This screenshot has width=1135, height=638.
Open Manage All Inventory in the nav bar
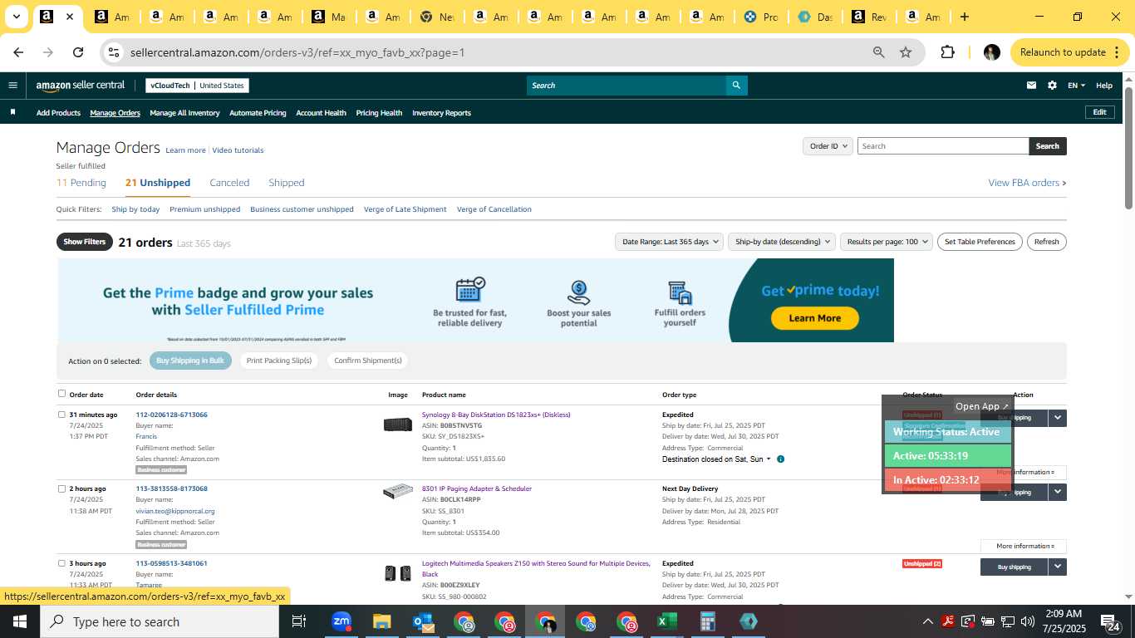[184, 113]
